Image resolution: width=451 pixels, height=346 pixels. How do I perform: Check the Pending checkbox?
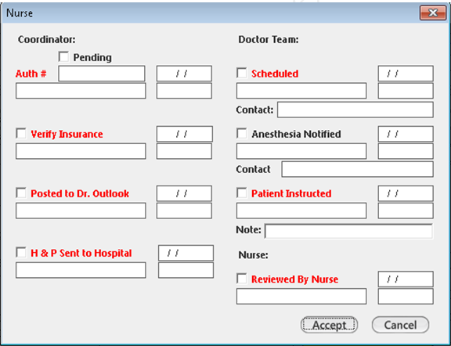pos(63,56)
